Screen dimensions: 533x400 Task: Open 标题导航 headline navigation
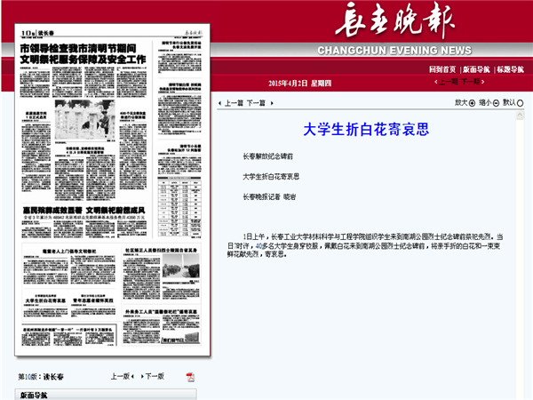click(x=510, y=68)
